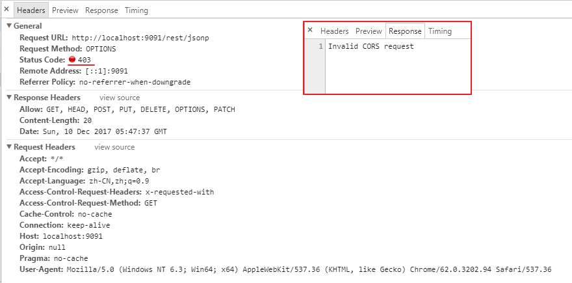
Task: Collapse the Request Headers section
Action: (x=10, y=147)
